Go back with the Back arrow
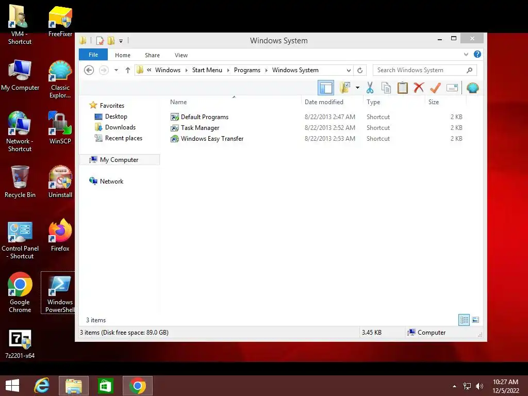The height and width of the screenshot is (396, 528). tap(89, 70)
